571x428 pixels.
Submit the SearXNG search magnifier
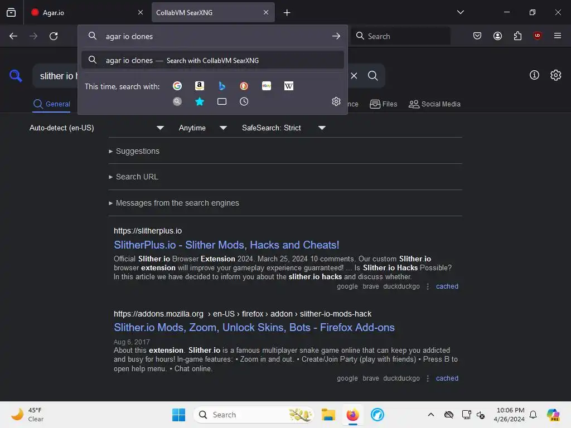pyautogui.click(x=372, y=76)
